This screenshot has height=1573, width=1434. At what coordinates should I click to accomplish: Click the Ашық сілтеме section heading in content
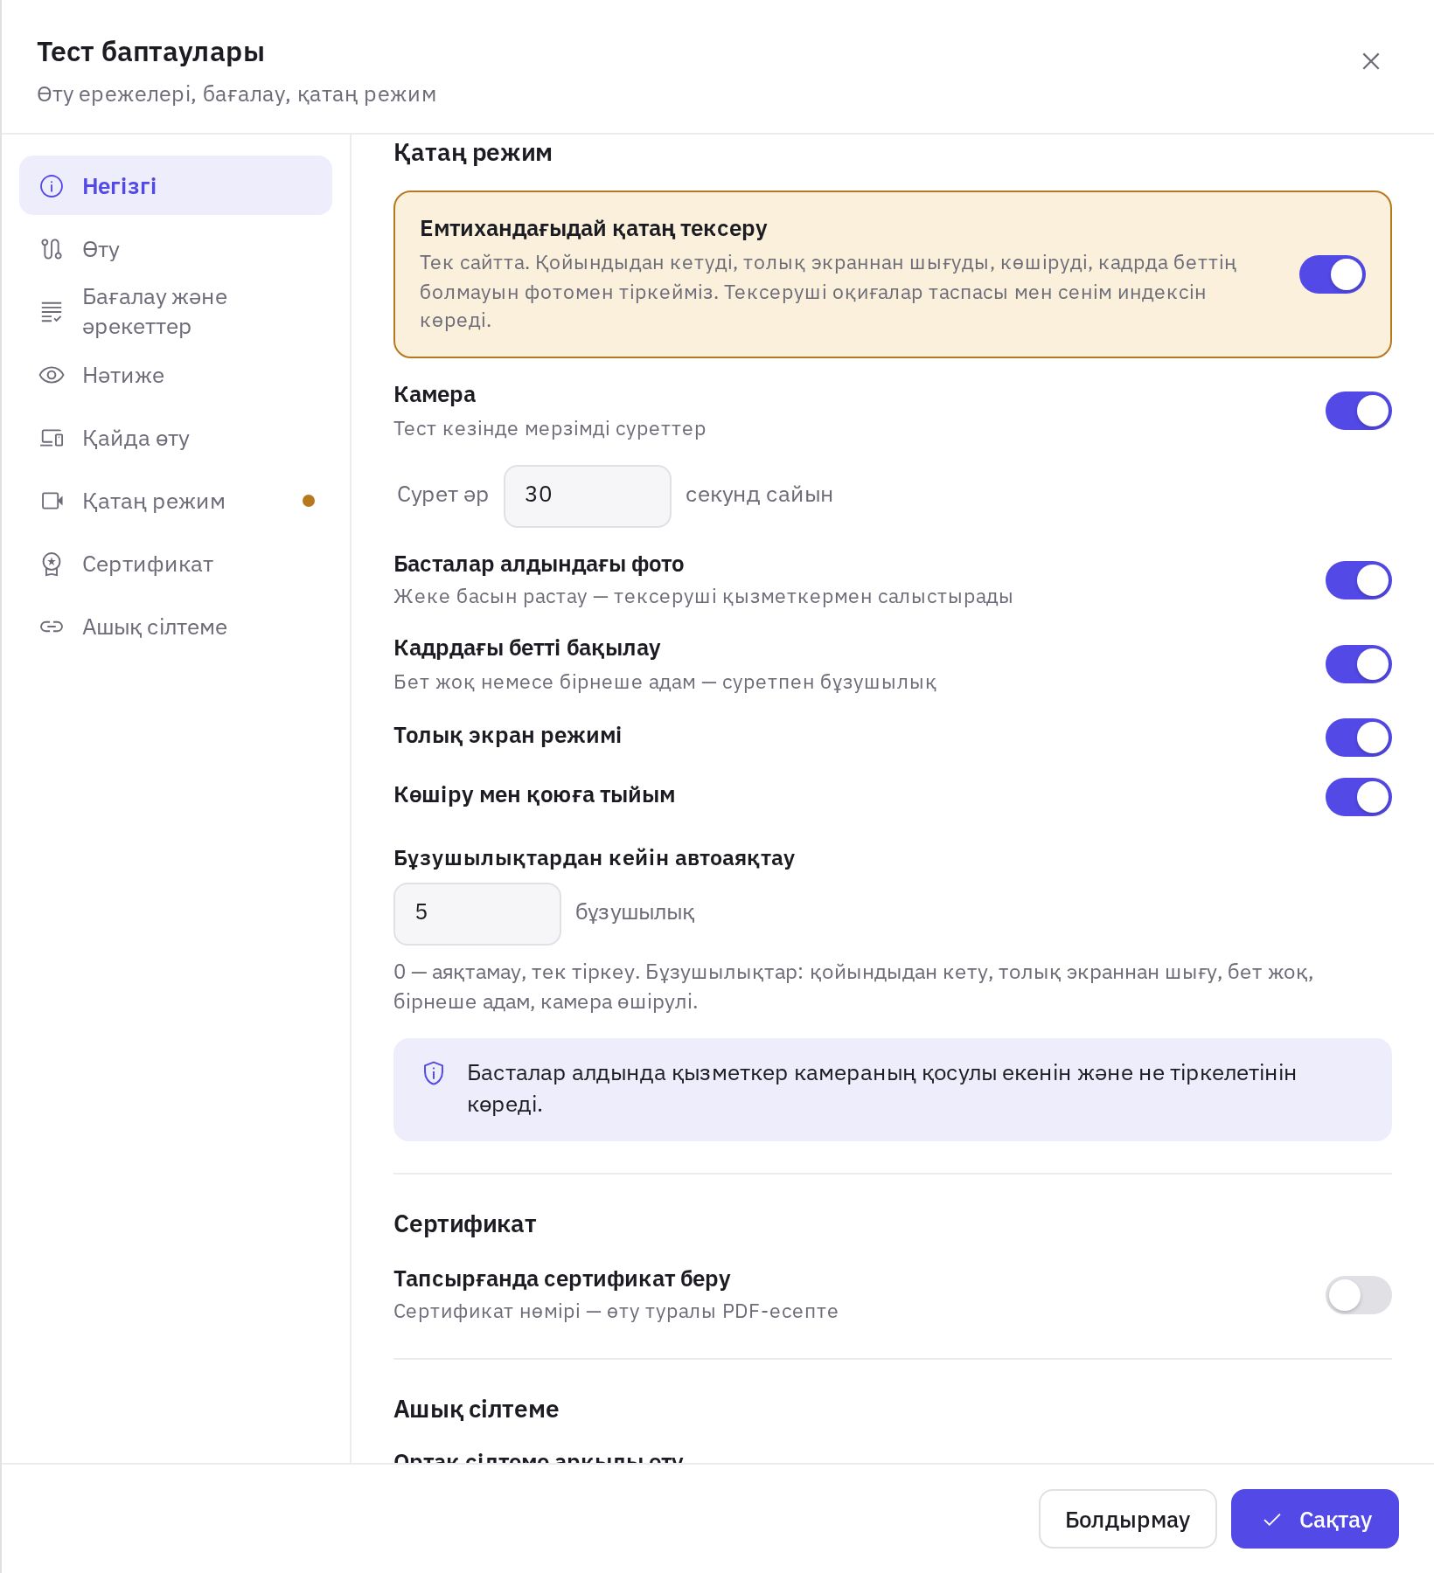coord(476,1409)
